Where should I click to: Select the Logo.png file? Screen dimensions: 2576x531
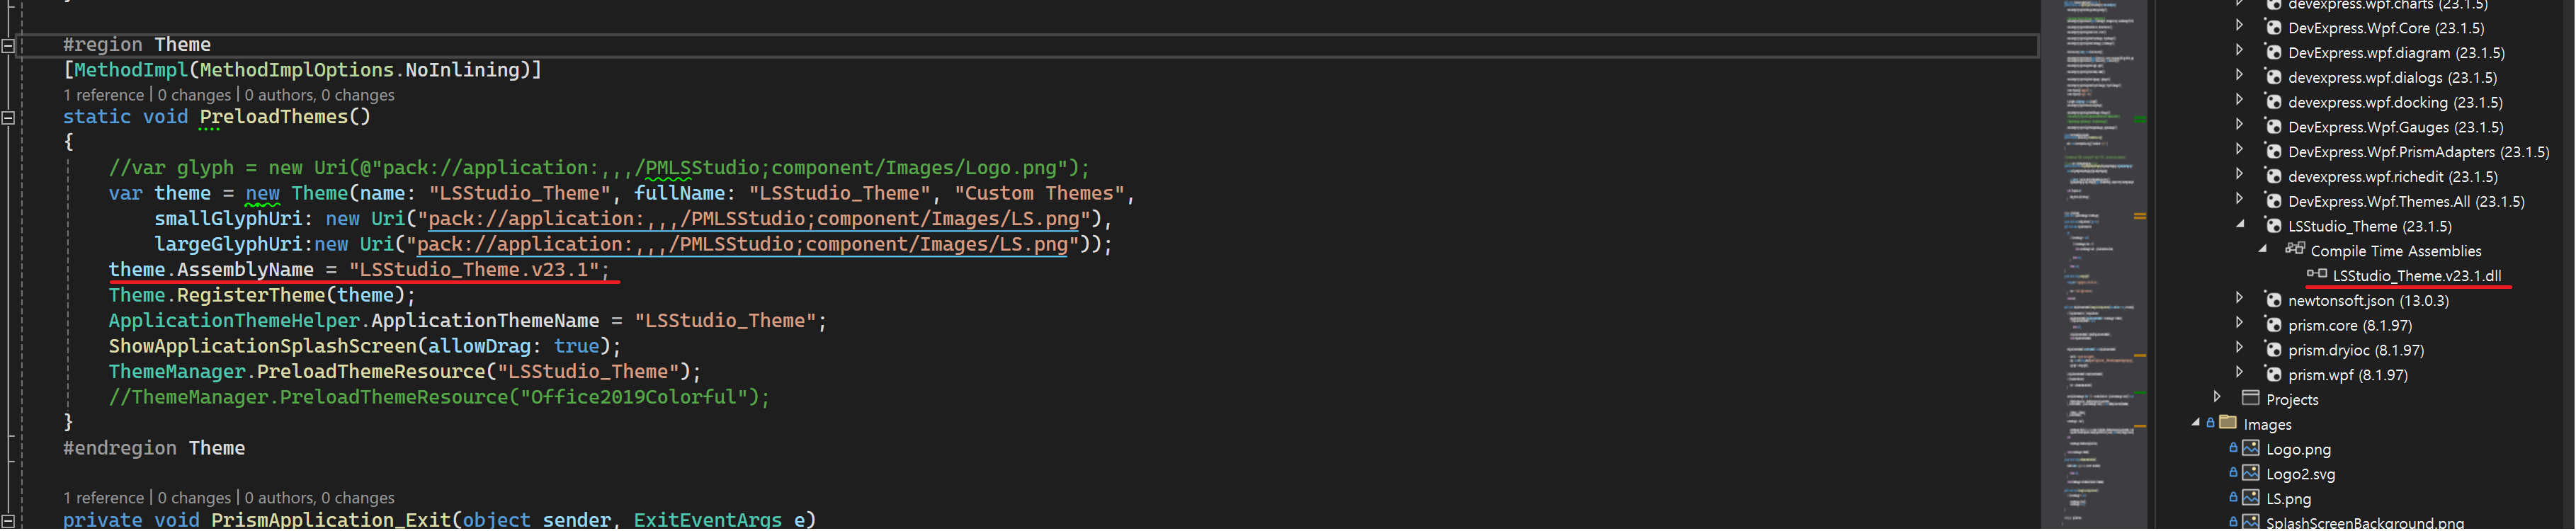click(2298, 450)
